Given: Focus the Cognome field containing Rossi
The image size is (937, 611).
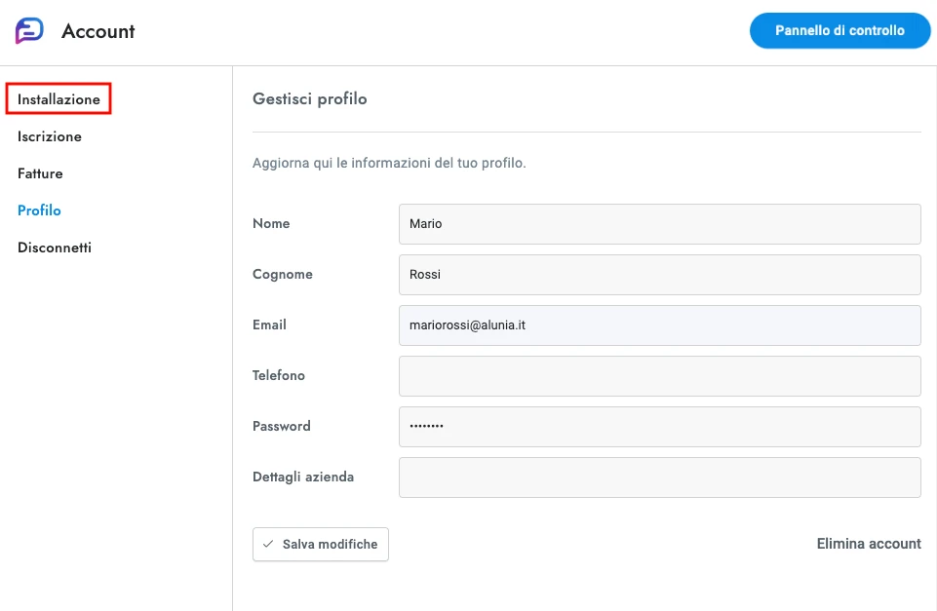Looking at the screenshot, I should (659, 275).
